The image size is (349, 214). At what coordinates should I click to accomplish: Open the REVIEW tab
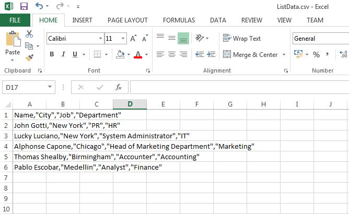click(x=252, y=20)
